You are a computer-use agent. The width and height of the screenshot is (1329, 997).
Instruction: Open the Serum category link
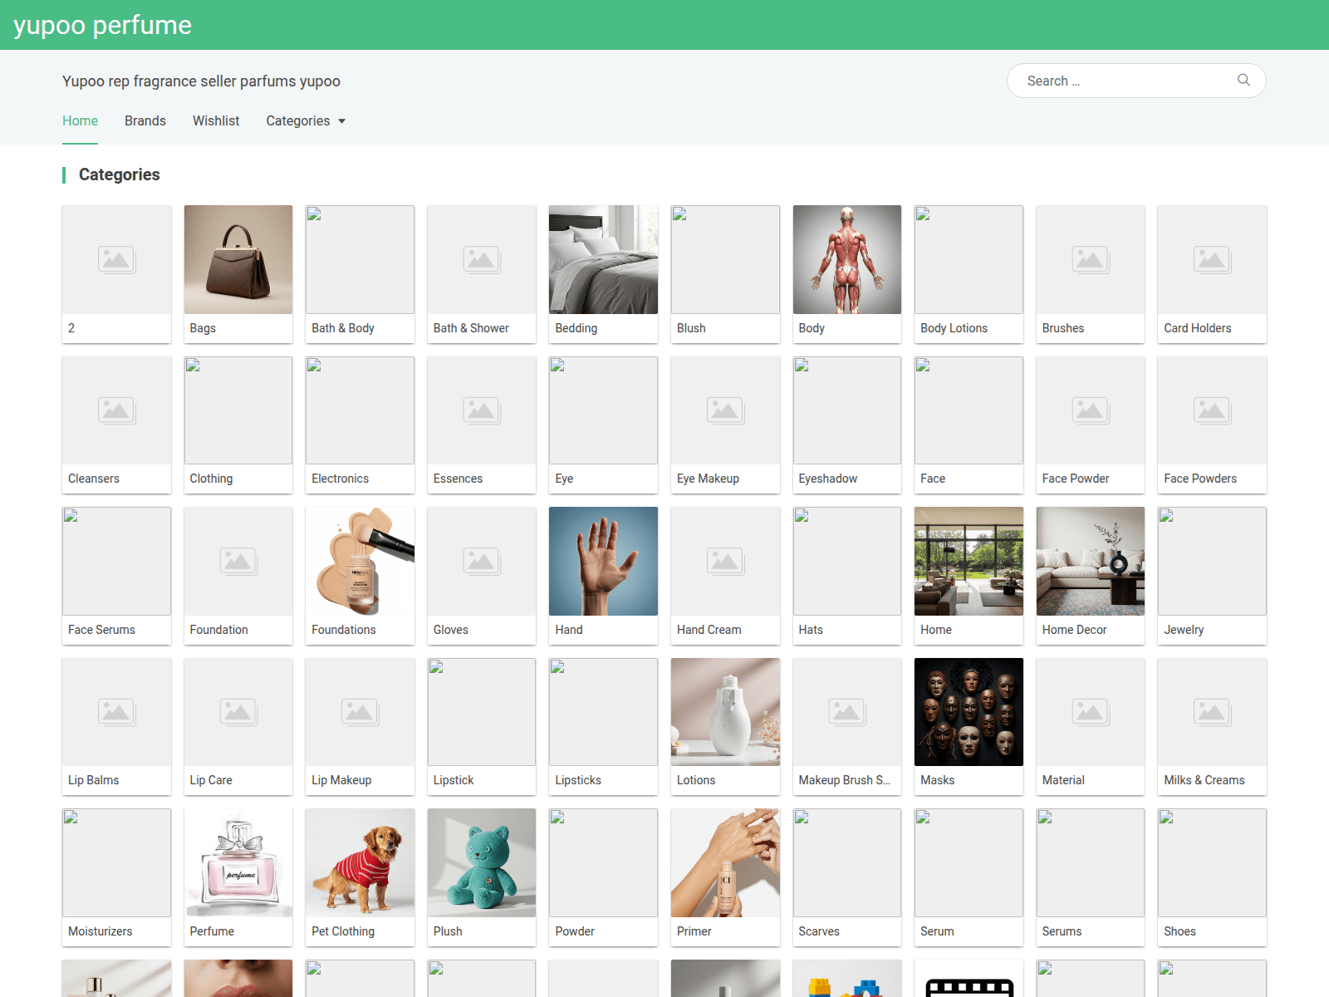coord(937,931)
